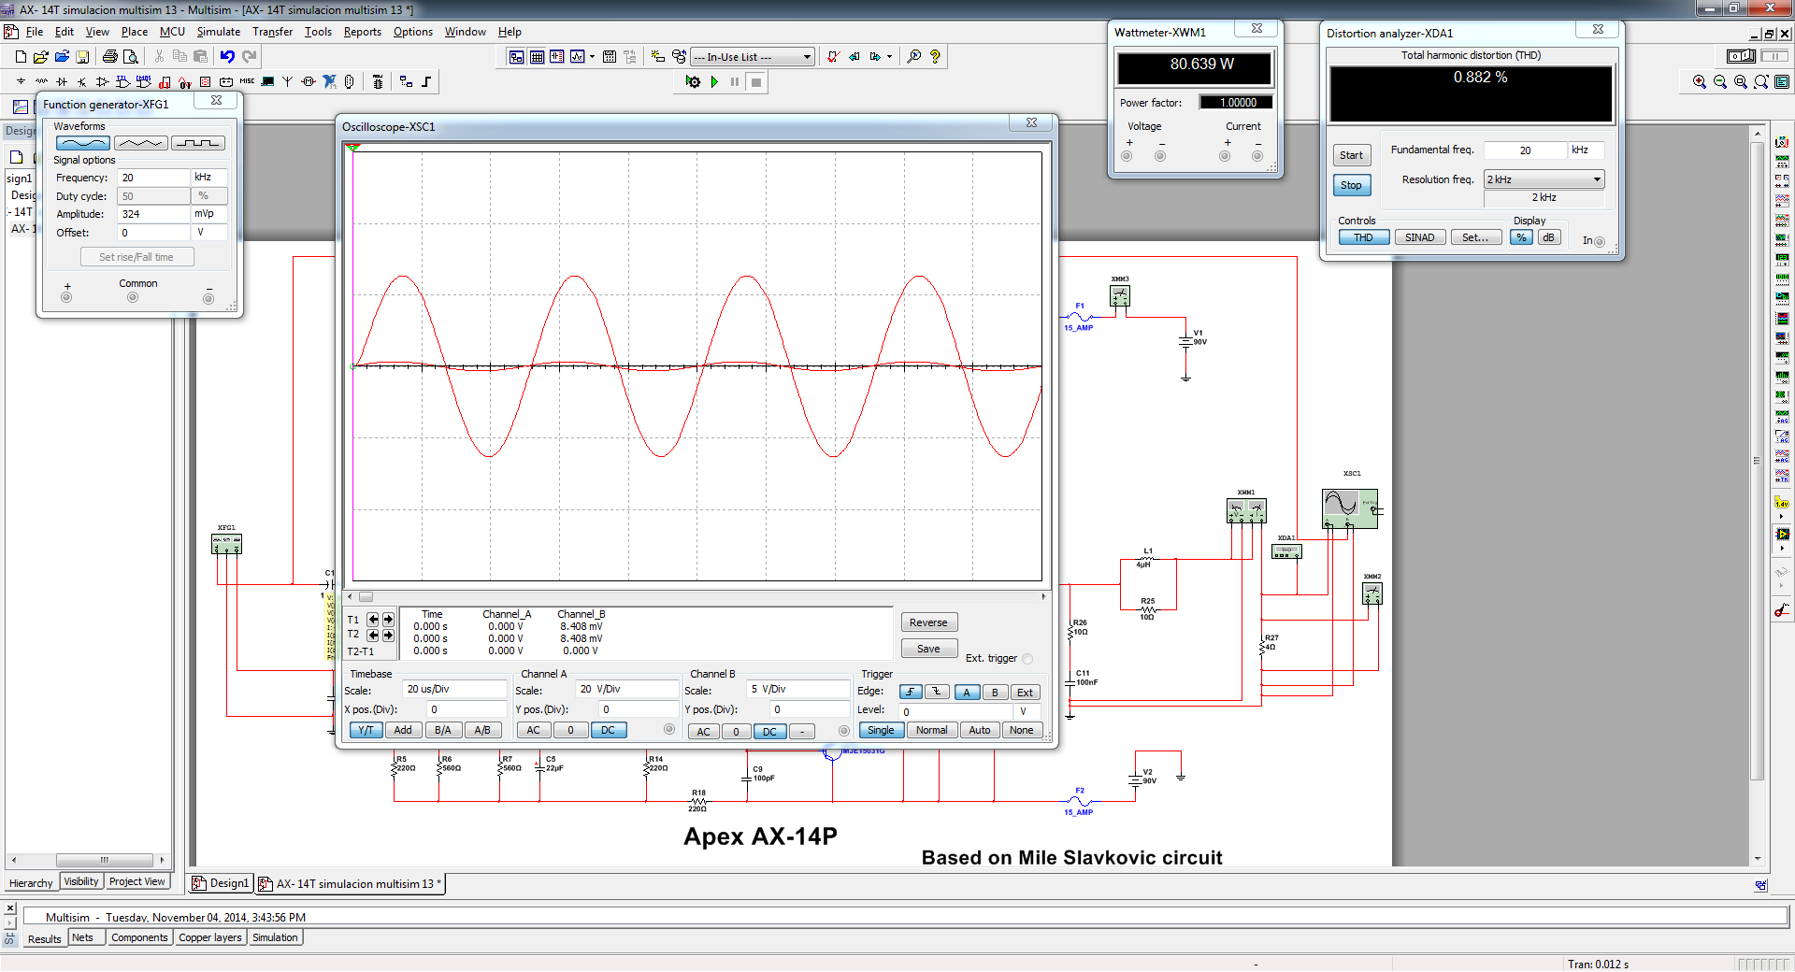Click SINAD control button
The height and width of the screenshot is (972, 1795).
pyautogui.click(x=1419, y=237)
